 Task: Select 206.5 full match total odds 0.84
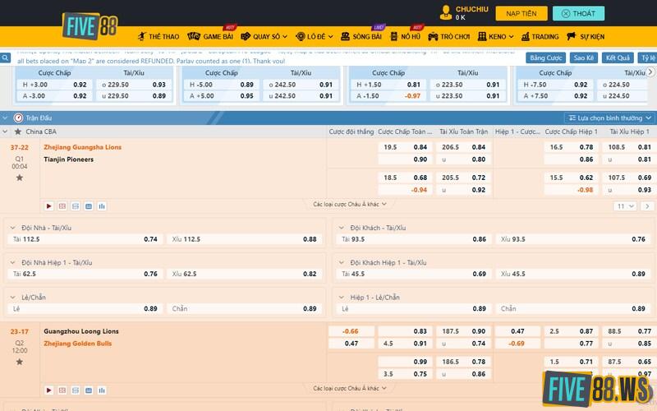(463, 147)
